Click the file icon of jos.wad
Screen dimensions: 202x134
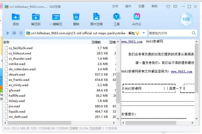point(6,106)
